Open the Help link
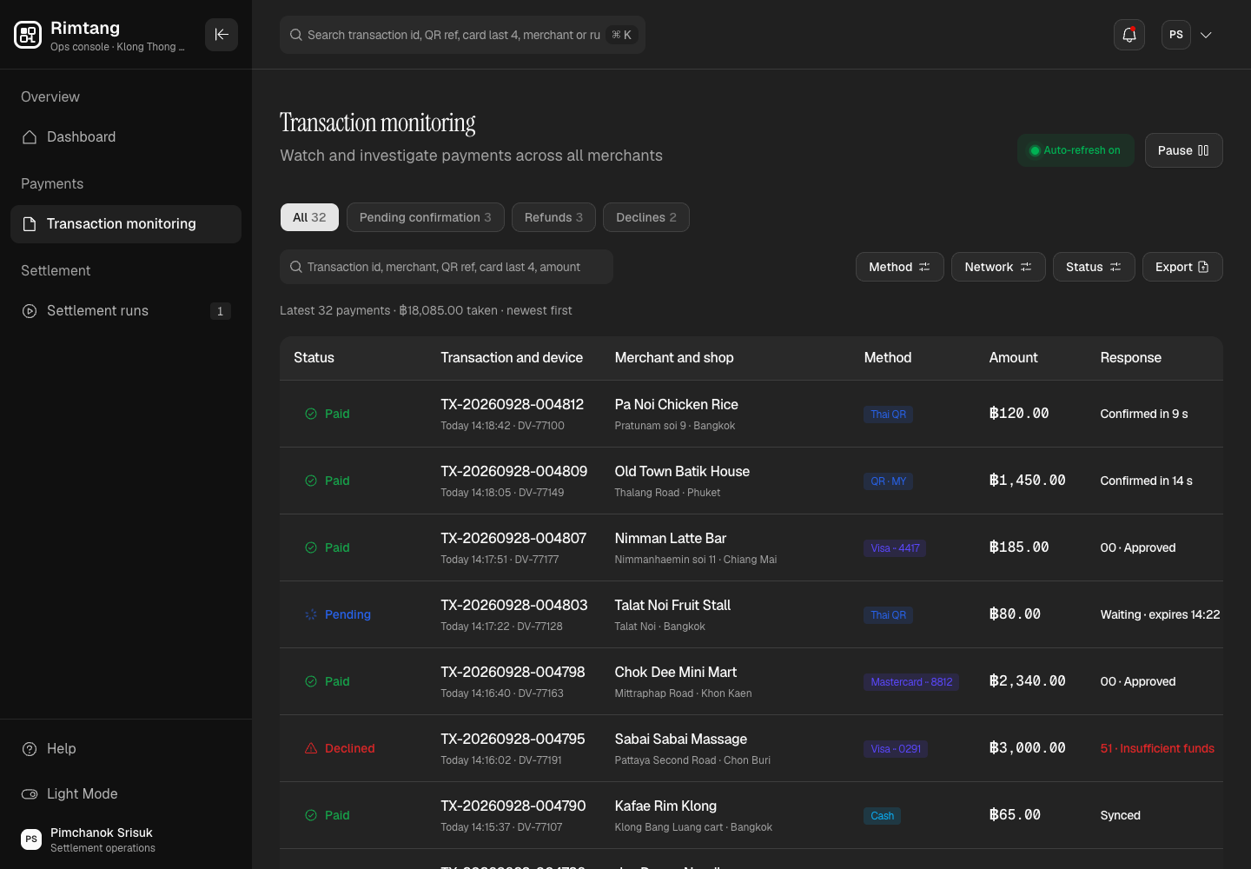The height and width of the screenshot is (869, 1251). [126, 749]
